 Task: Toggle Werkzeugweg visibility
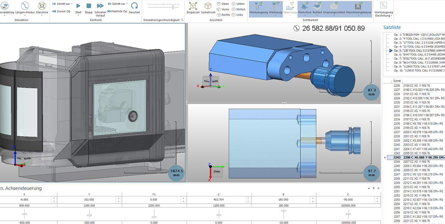(258, 6)
